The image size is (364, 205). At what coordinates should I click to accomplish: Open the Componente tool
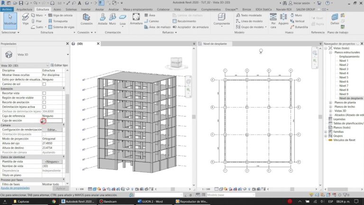click(x=221, y=19)
